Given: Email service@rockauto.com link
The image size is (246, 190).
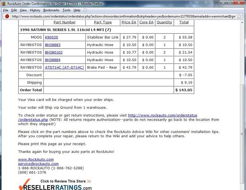Looking at the screenshot, I should pos(38,164).
